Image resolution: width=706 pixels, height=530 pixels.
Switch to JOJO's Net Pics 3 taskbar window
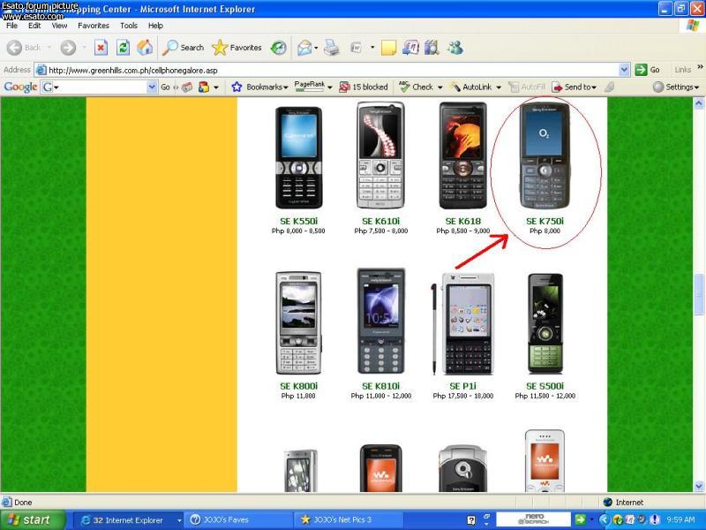pos(349,520)
